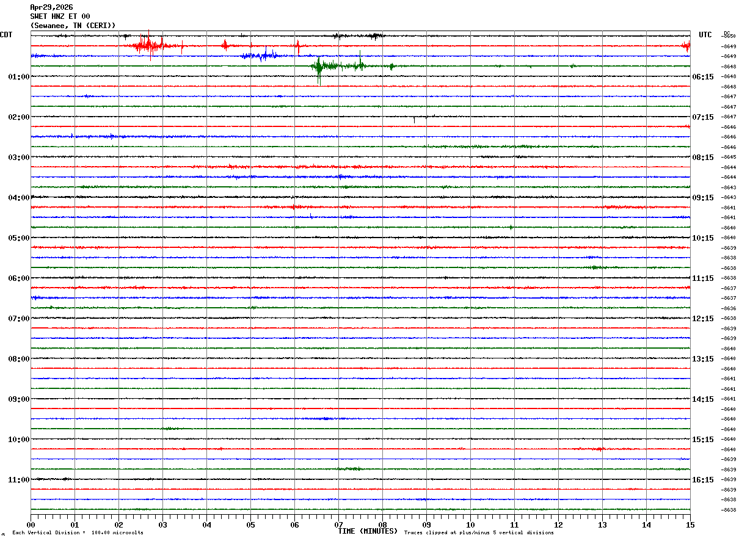Viewport: 739px width, 541px height.
Task: Click the TIME (MINUTES) axis title
Action: (368, 531)
